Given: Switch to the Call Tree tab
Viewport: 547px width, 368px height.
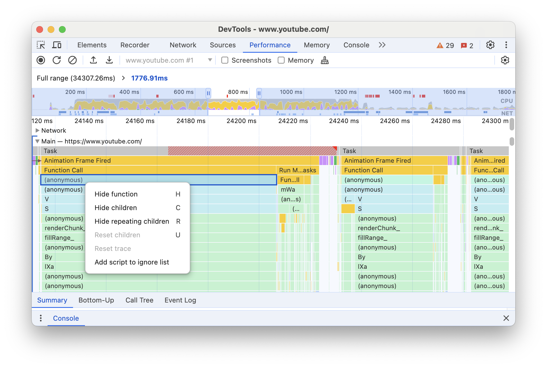Looking at the screenshot, I should (139, 300).
